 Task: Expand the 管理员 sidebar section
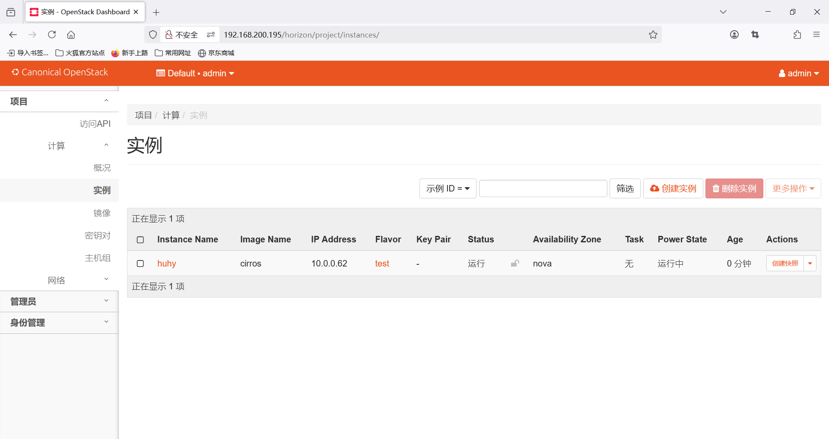tap(59, 301)
